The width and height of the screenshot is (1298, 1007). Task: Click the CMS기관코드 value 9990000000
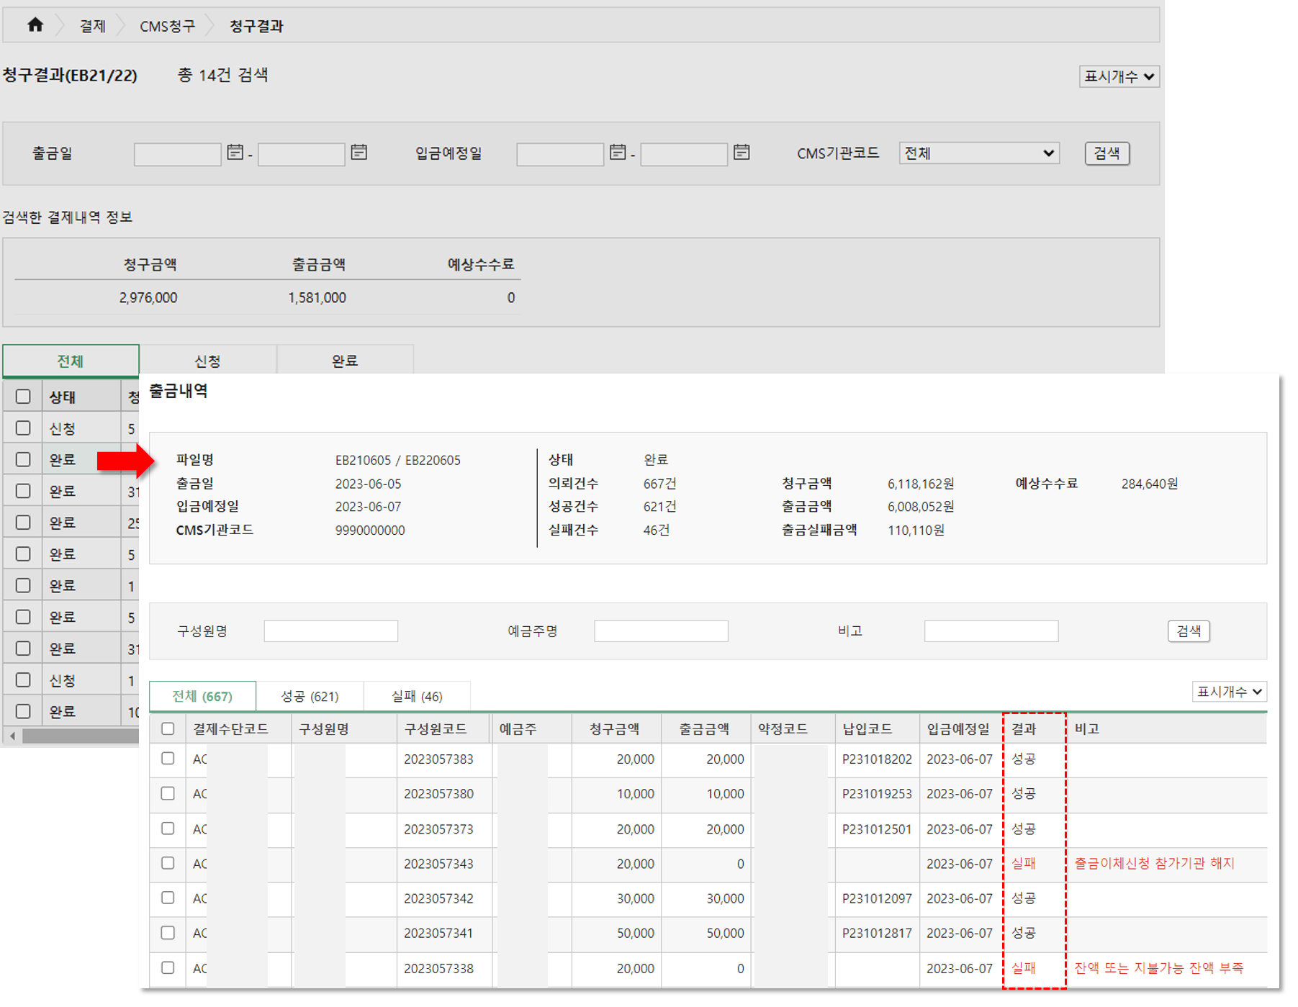370,530
